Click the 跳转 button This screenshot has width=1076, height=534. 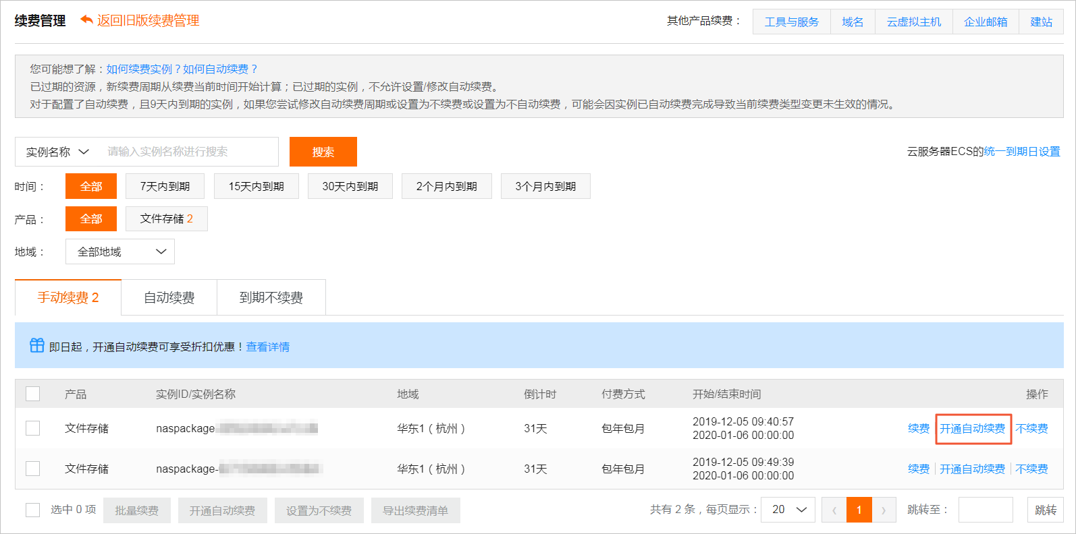click(x=1046, y=510)
